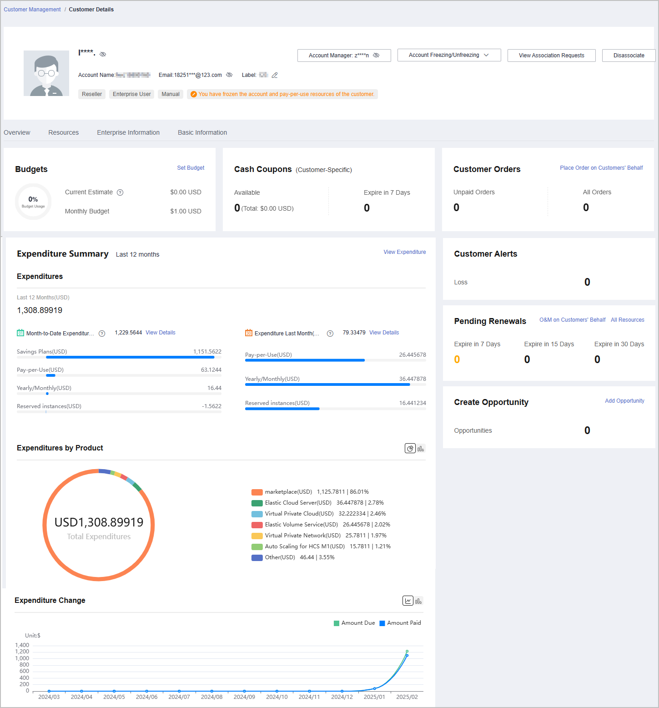
Task: Show the hidden email address
Action: tap(229, 75)
